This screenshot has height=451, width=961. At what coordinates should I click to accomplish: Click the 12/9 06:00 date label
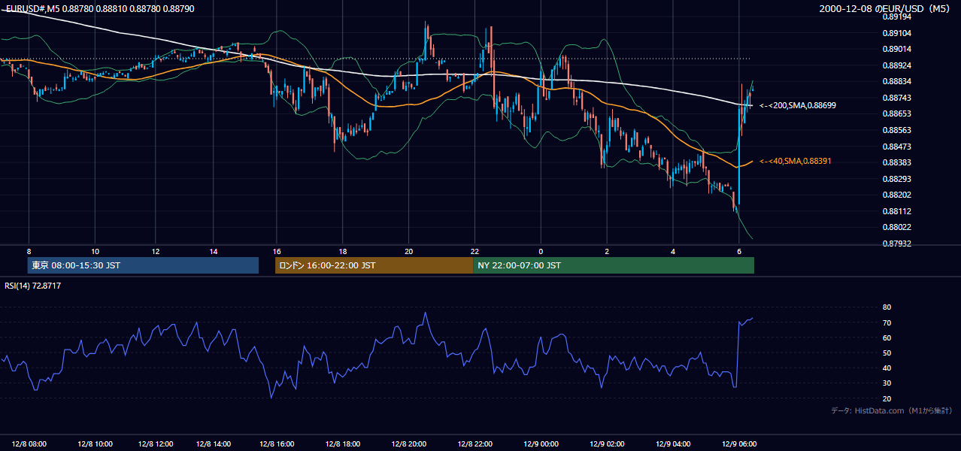click(740, 443)
